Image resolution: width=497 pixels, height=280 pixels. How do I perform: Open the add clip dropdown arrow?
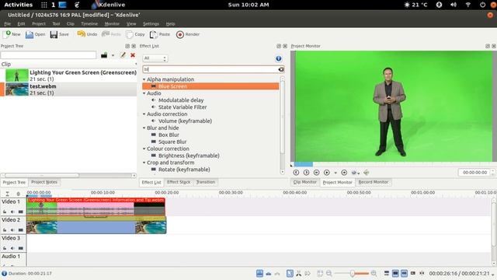pyautogui.click(x=113, y=55)
